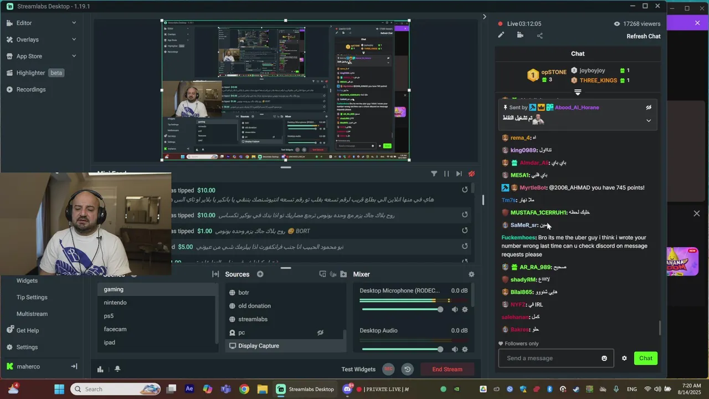Skip the current alert in Mini Feed
This screenshot has height=399, width=709.
click(x=459, y=173)
